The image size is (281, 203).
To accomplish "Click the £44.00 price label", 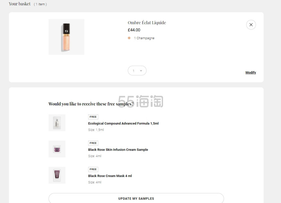I will coord(134,30).
